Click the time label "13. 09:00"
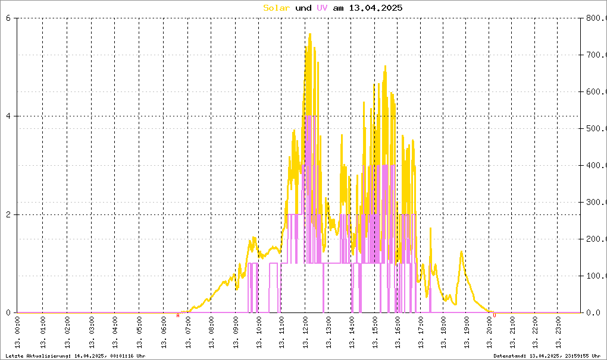The height and width of the screenshot is (360, 607). tap(236, 333)
